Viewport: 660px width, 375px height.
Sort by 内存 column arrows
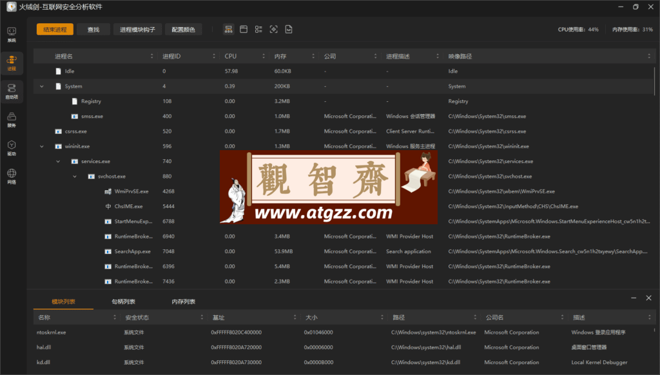313,56
